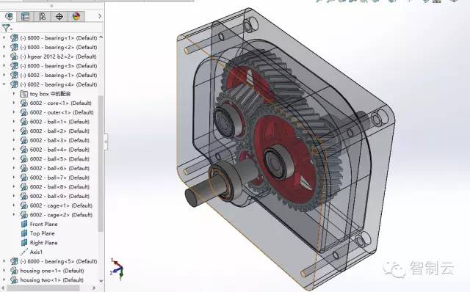Click the Axis1 icon in tree

[x=24, y=252]
